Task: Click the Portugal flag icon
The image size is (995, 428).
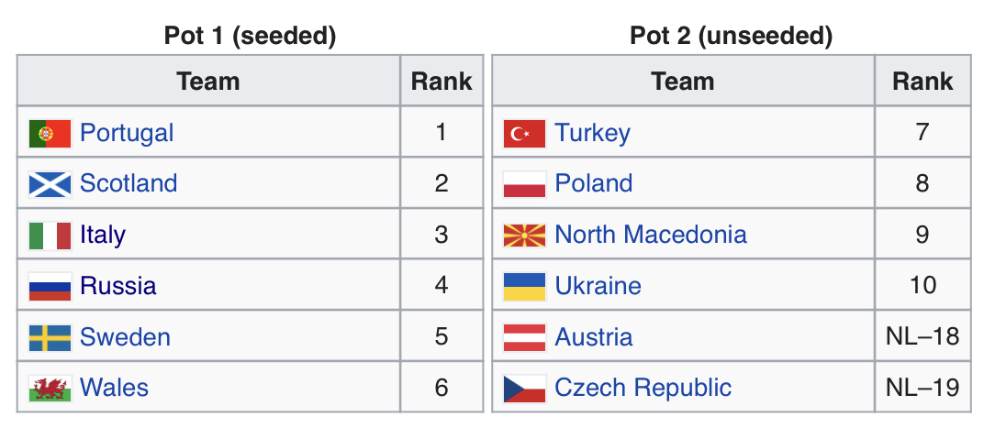Action: [x=50, y=134]
